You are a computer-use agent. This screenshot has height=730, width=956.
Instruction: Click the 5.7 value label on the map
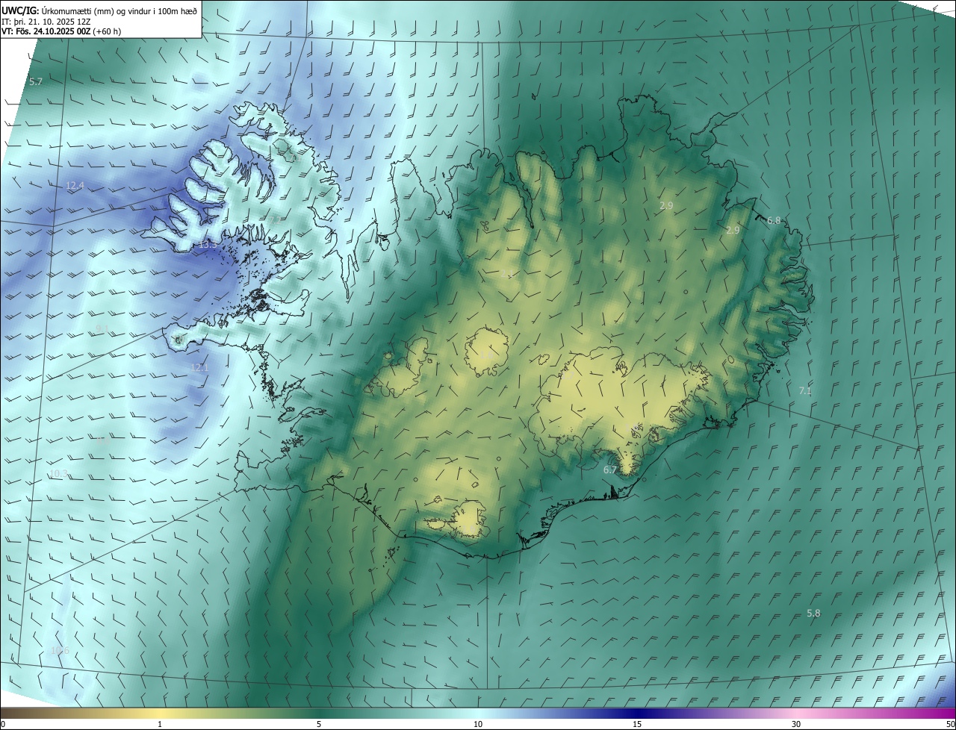click(x=36, y=81)
